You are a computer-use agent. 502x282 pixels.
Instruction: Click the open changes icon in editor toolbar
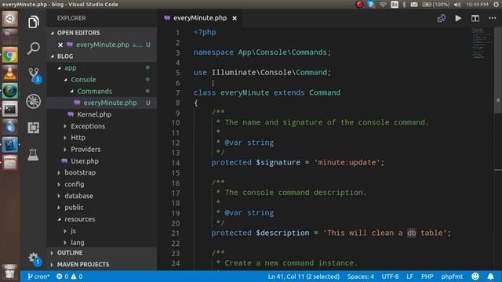[442, 18]
